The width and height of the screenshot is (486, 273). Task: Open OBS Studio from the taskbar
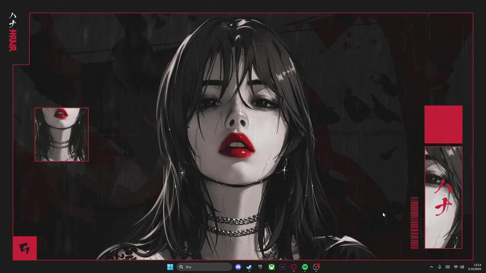click(x=316, y=267)
